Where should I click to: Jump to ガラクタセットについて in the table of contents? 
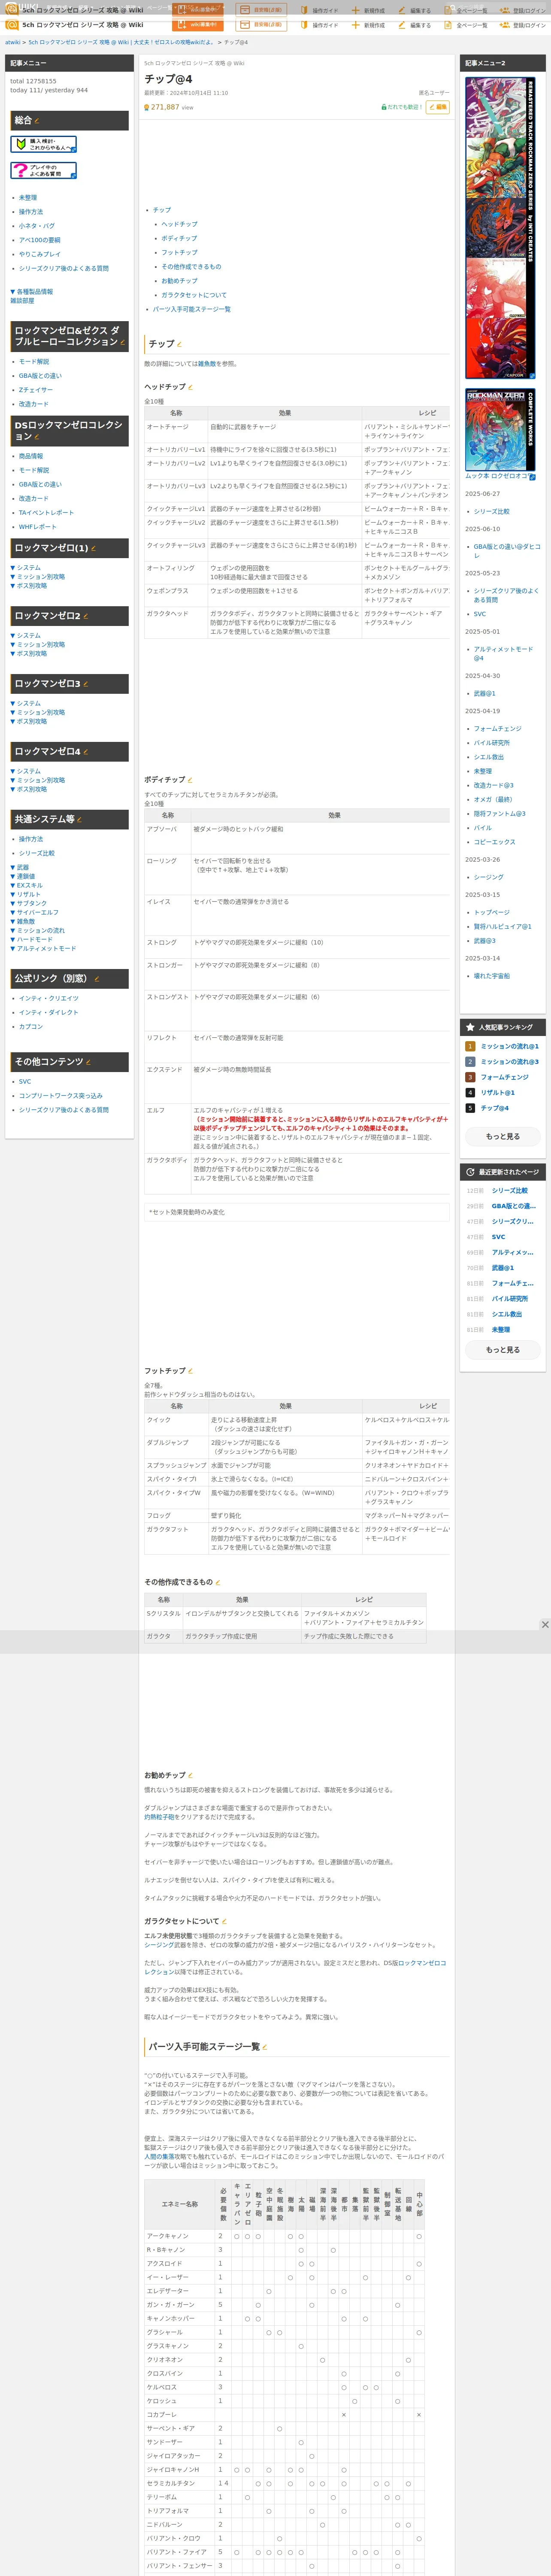pos(194,295)
